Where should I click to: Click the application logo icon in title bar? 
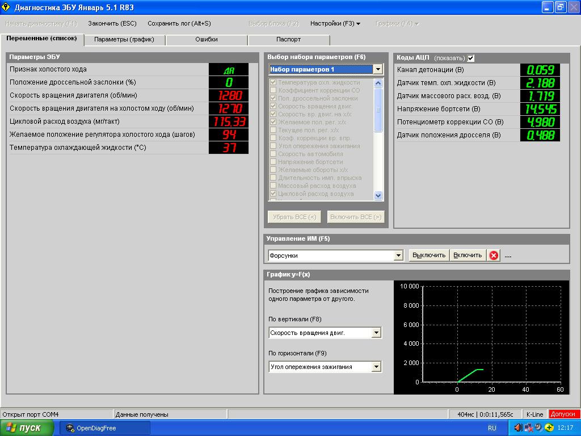6,7
